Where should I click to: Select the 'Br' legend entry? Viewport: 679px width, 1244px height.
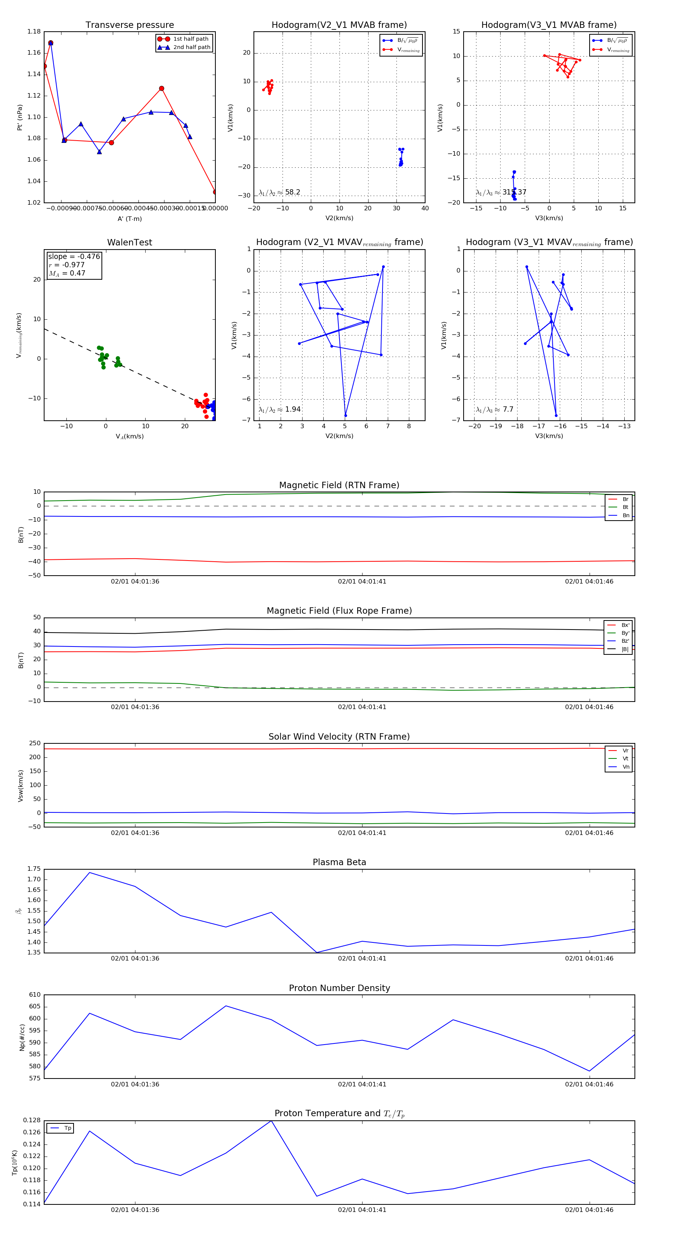pyautogui.click(x=619, y=499)
